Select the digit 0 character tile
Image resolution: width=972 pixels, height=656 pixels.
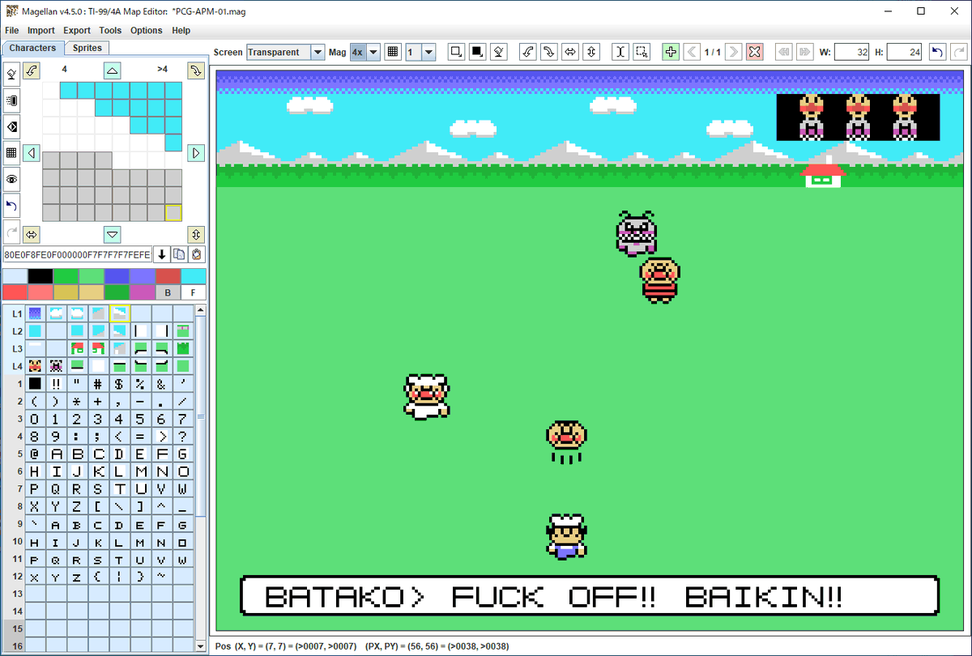(x=35, y=419)
